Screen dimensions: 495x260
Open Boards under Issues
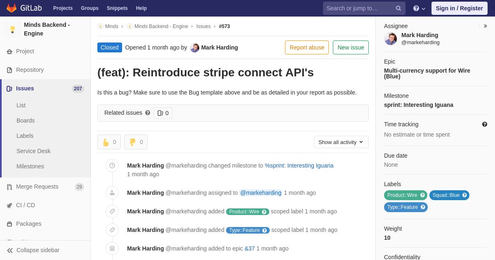pyautogui.click(x=26, y=121)
